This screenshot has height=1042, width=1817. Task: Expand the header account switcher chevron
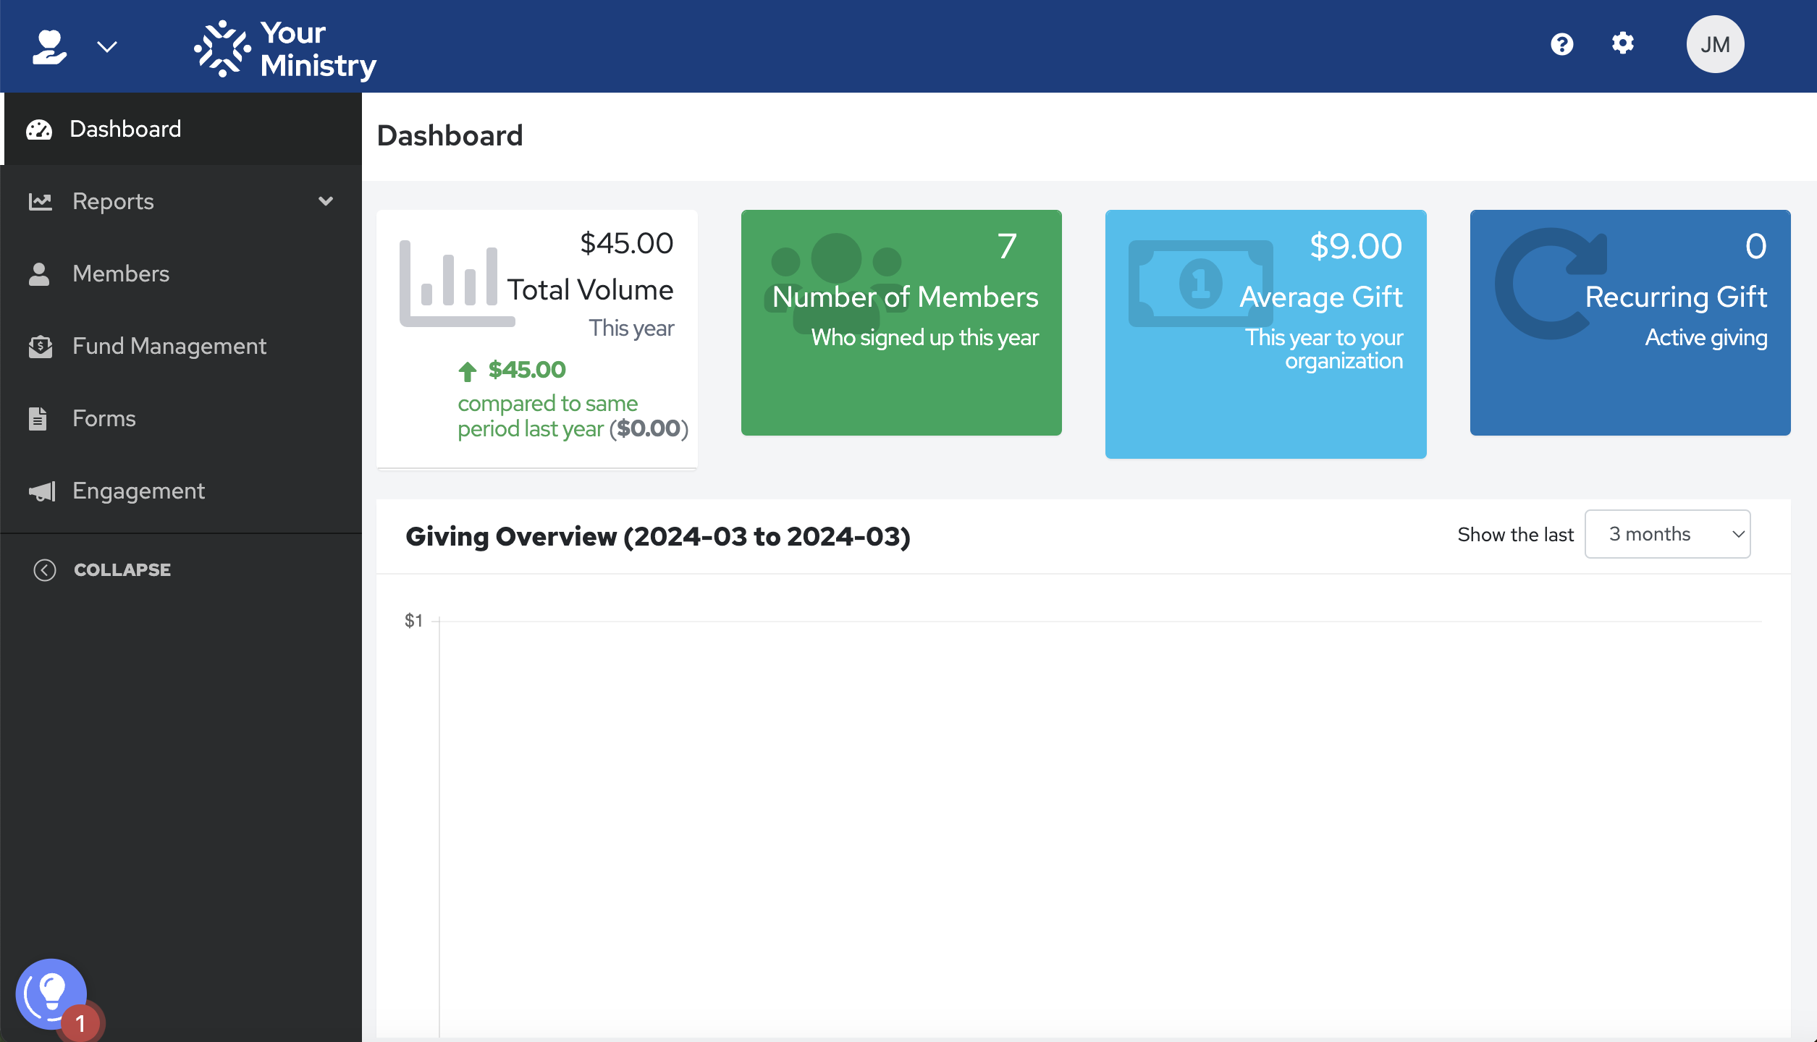(x=107, y=47)
